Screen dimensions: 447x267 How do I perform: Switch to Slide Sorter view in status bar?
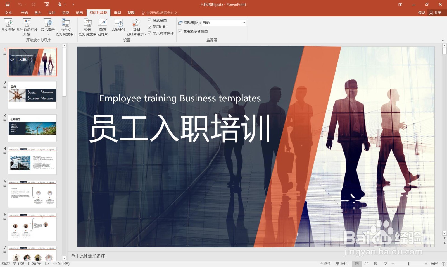[x=366, y=264]
